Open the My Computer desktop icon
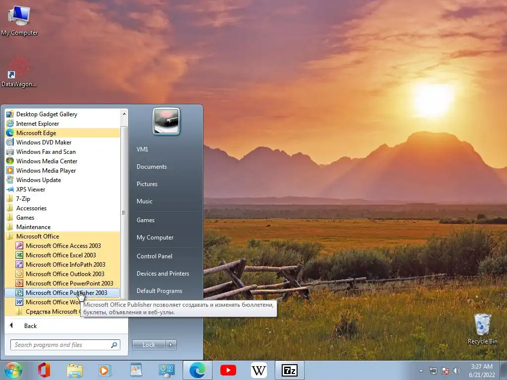 [19, 20]
